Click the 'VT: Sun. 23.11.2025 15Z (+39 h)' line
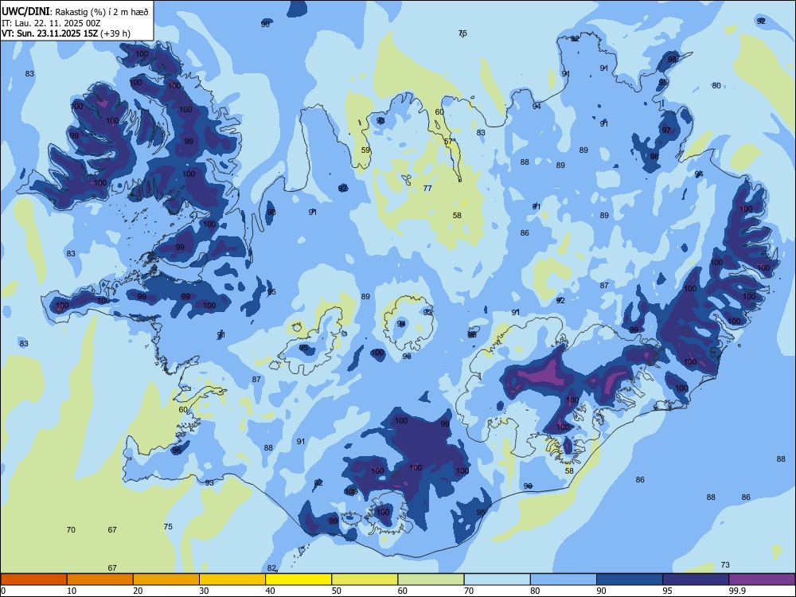796x597 pixels. (66, 33)
